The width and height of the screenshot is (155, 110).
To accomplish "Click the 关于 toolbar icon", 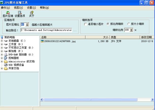I will click(x=32, y=13).
